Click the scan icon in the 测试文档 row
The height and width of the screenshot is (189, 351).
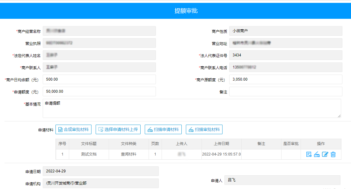pyautogui.click(x=317, y=155)
